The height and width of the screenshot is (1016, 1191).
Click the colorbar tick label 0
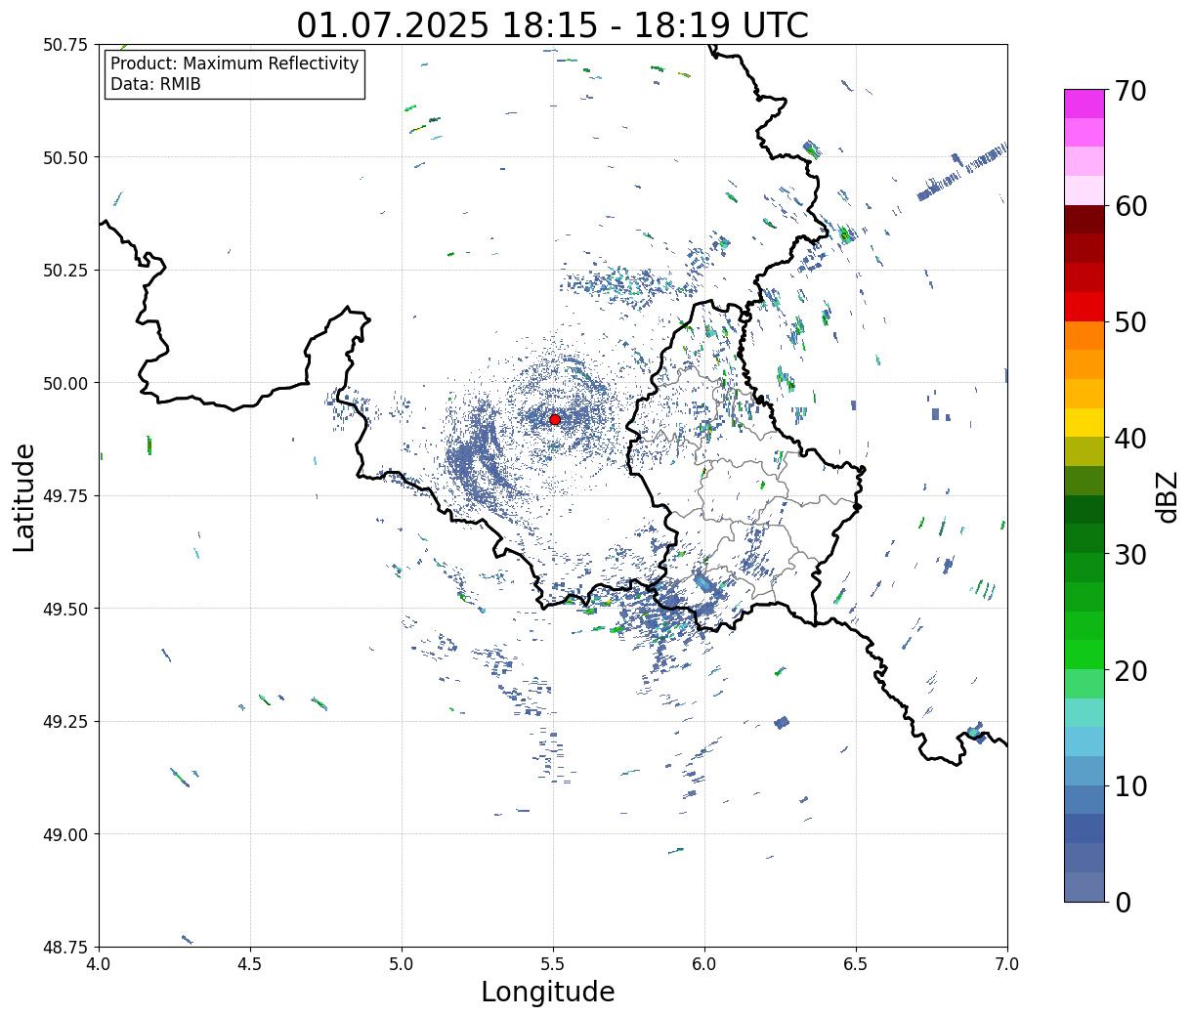pyautogui.click(x=1123, y=903)
